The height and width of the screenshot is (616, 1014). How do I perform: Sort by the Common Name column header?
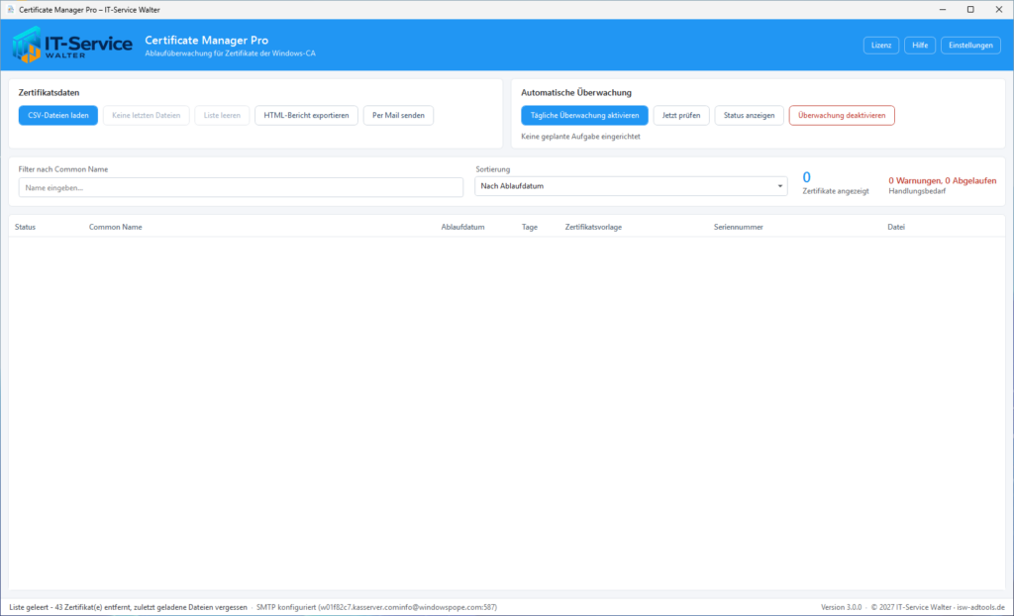[x=115, y=227]
